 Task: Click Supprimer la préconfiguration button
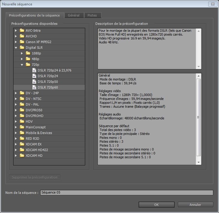(x=34, y=177)
